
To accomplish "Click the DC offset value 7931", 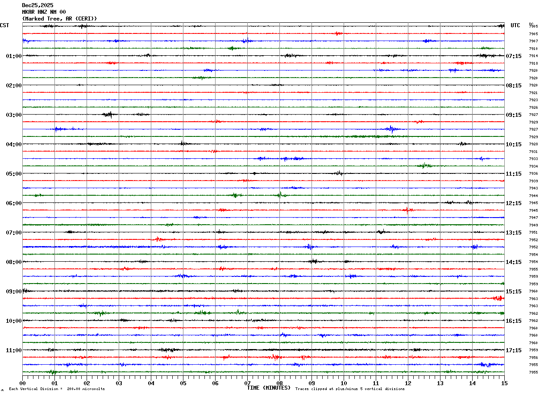I will [533, 152].
